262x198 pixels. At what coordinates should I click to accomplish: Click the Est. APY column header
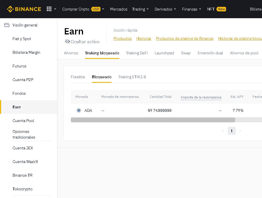237,97
